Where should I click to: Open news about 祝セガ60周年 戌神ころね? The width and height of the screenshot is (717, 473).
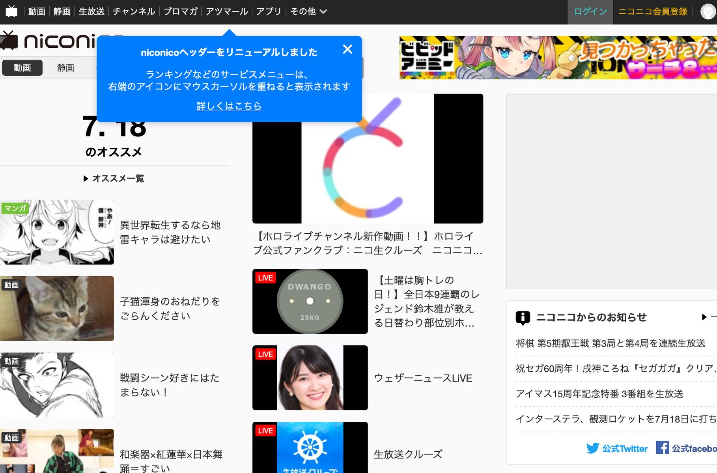pyautogui.click(x=616, y=369)
